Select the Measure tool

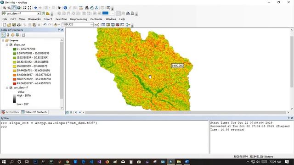pyautogui.click(x=81, y=8)
